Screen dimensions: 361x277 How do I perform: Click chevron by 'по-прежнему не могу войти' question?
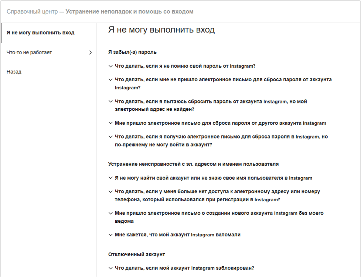[110, 137]
